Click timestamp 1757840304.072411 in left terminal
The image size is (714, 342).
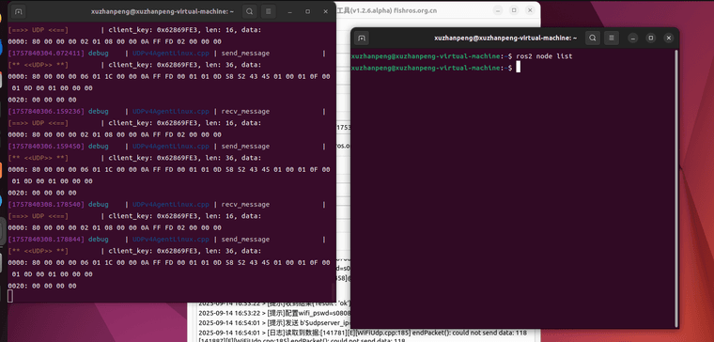[x=46, y=54]
